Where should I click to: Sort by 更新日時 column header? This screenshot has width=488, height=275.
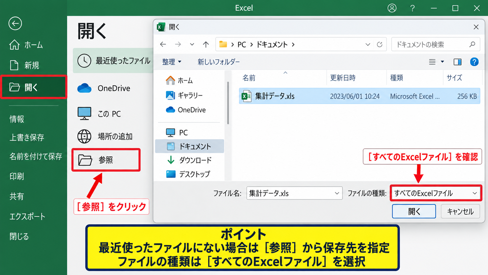click(x=343, y=78)
